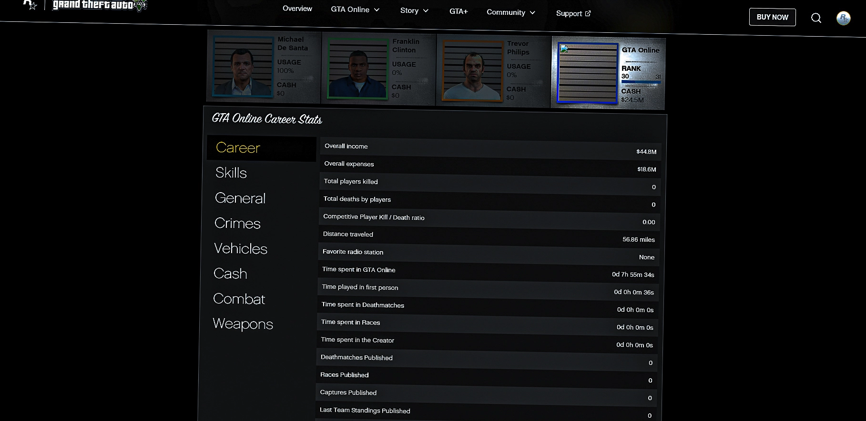Screen dimensions: 866x421
Task: Switch to the Skills stats tab
Action: (231, 173)
